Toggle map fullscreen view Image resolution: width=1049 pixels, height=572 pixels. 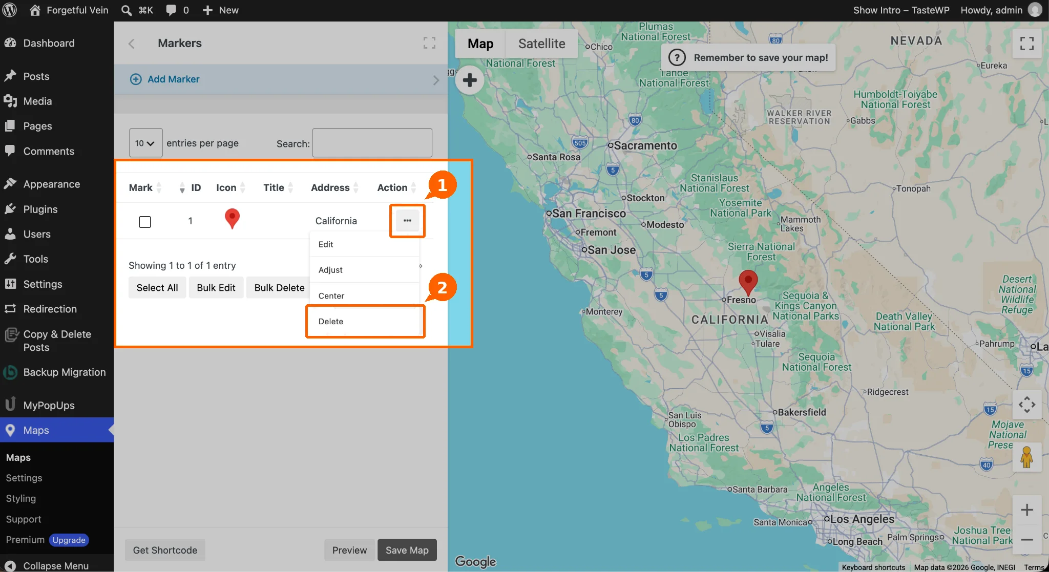[1026, 44]
